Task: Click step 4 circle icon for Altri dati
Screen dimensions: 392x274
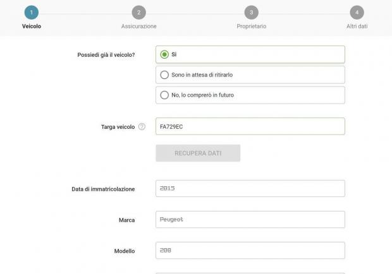Action: 357,13
